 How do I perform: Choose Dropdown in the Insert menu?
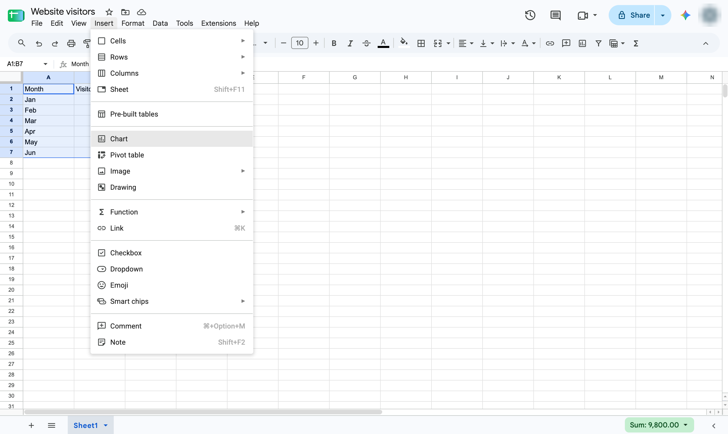tap(172, 269)
